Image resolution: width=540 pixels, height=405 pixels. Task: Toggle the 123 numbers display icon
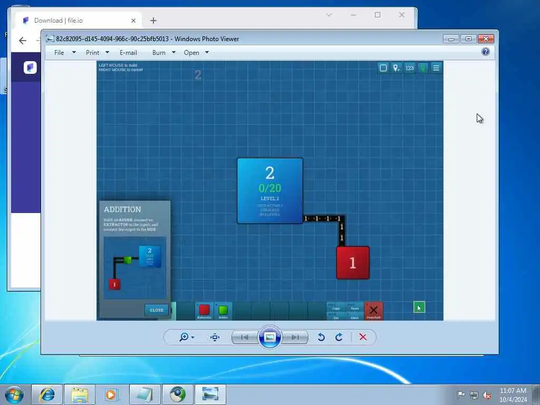click(x=409, y=68)
